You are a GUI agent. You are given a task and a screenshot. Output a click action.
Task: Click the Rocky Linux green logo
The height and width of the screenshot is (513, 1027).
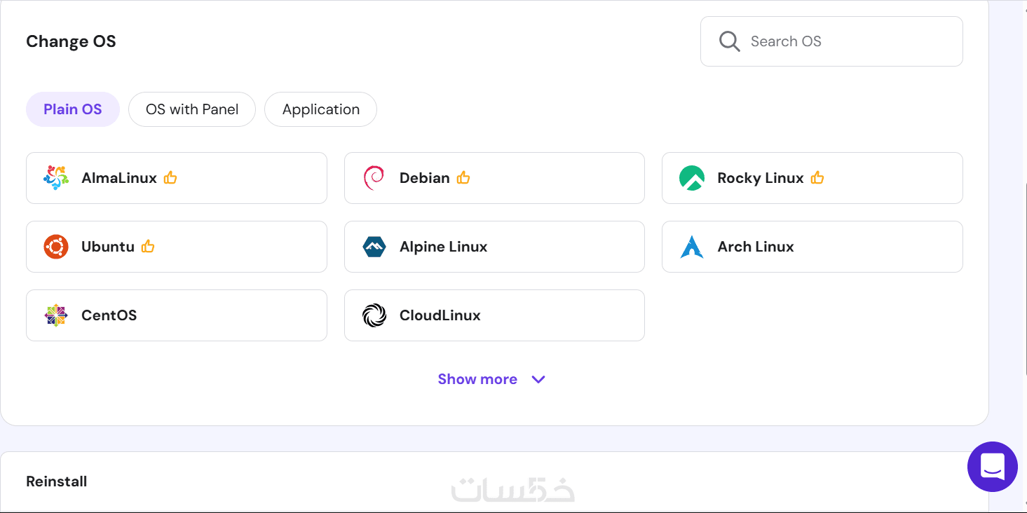692,178
